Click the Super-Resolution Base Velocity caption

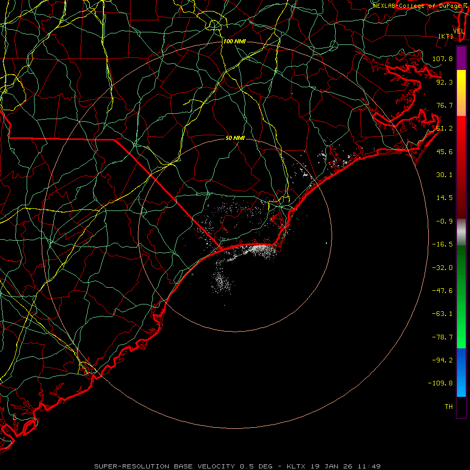tap(238, 466)
